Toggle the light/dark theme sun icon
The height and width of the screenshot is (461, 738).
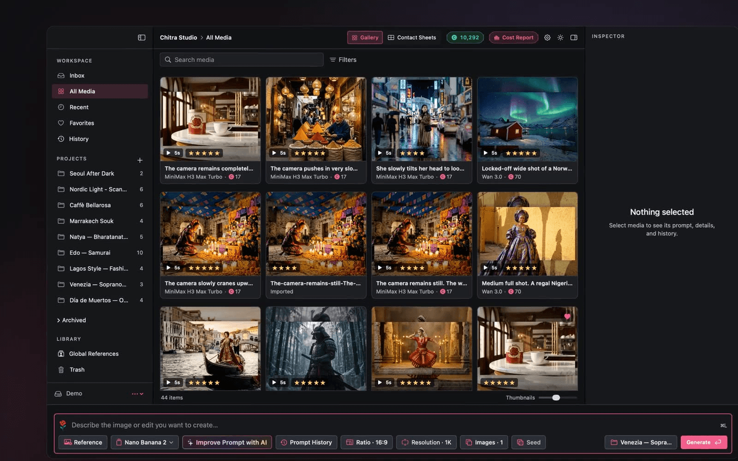point(561,37)
